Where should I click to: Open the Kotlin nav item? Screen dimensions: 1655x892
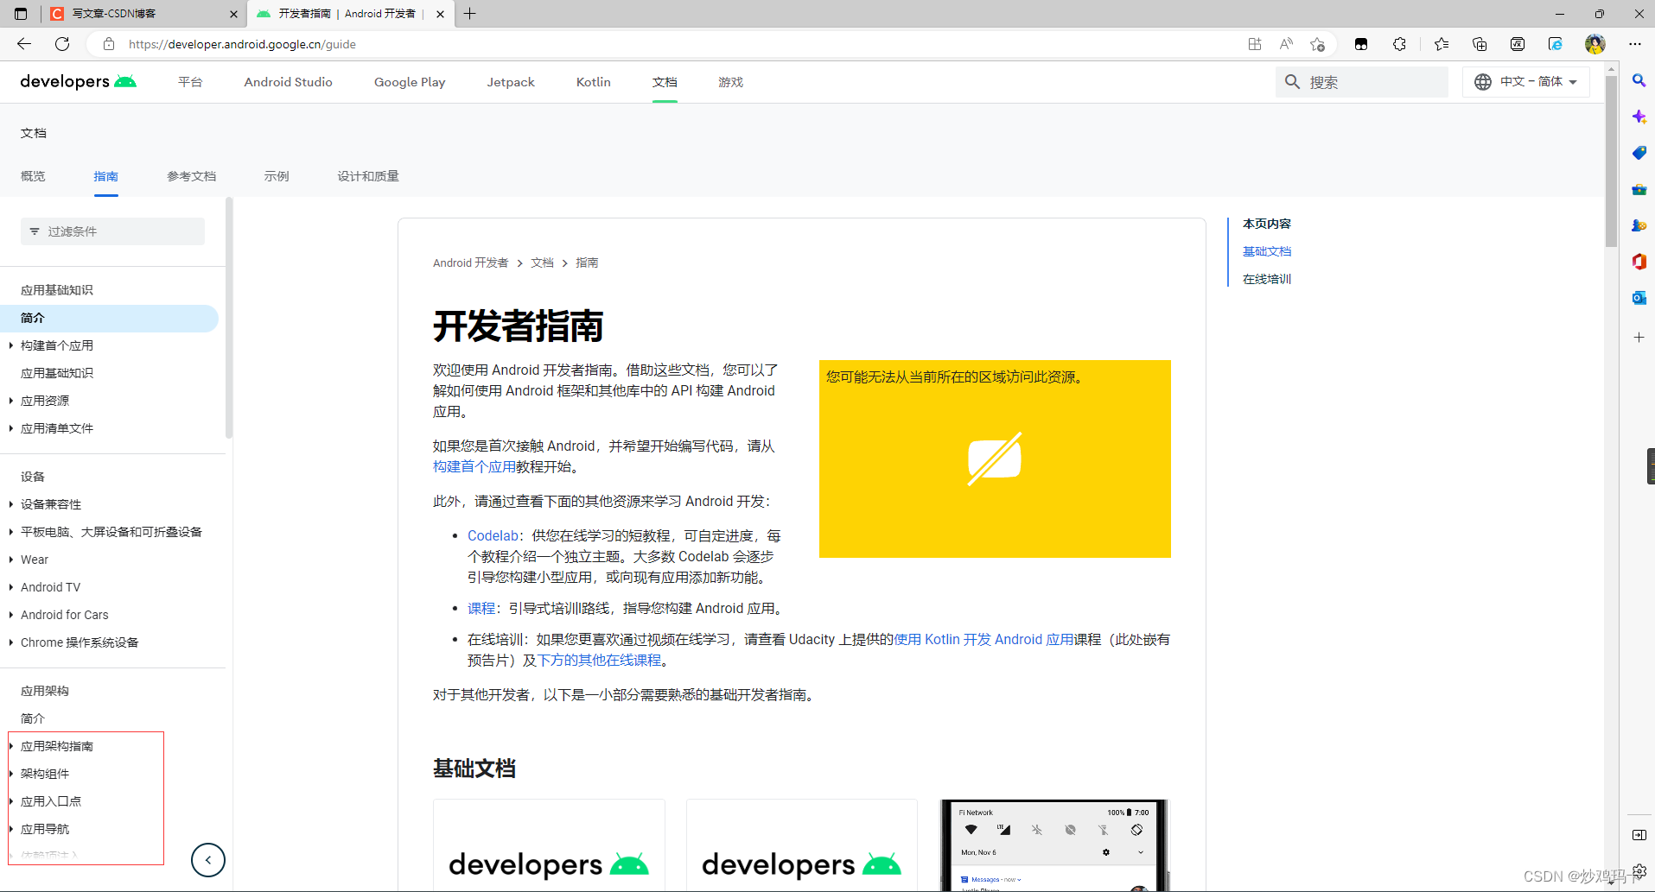coord(594,82)
